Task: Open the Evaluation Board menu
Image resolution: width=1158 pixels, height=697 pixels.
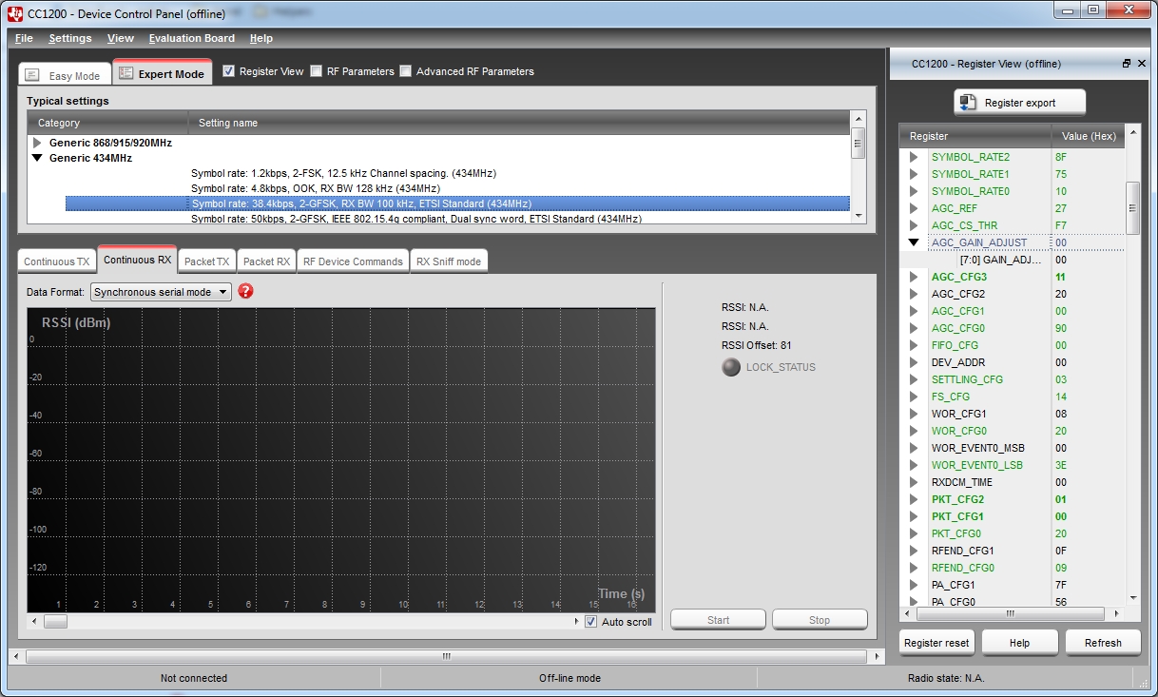Action: click(x=192, y=38)
